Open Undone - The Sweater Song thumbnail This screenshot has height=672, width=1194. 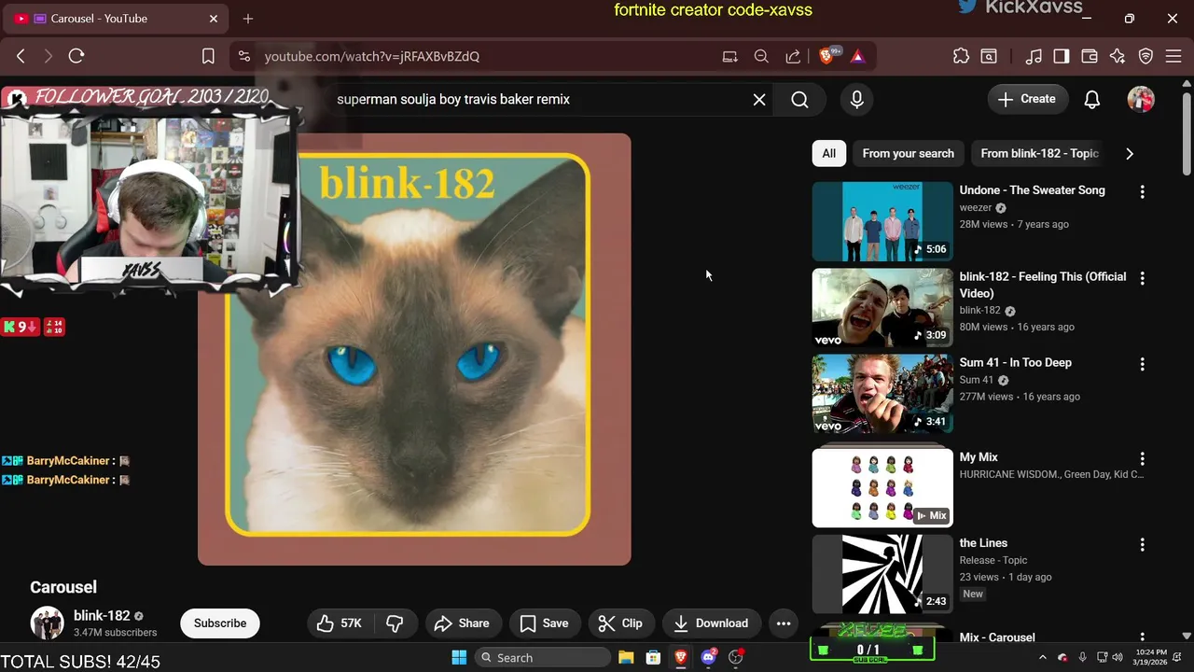pyautogui.click(x=882, y=221)
